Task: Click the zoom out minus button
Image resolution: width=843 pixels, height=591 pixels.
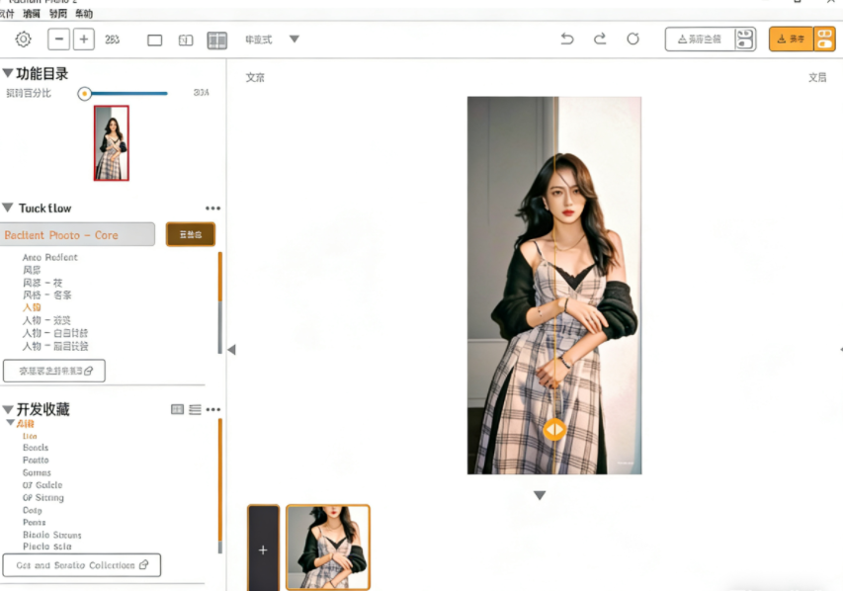Action: [59, 40]
